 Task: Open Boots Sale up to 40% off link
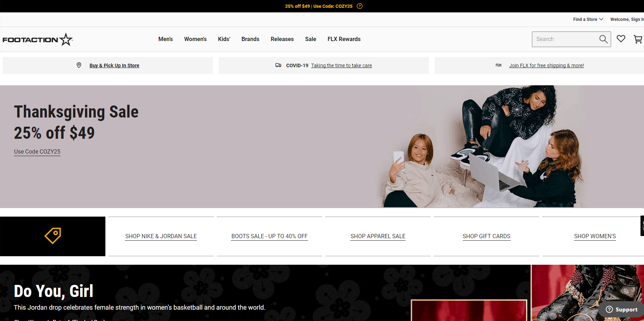[x=269, y=236]
